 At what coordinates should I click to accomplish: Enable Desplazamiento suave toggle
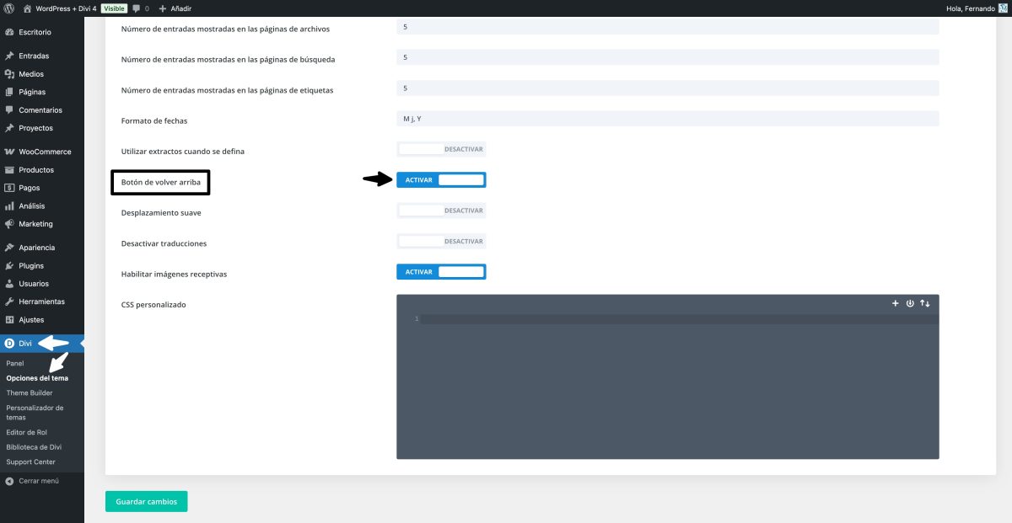441,211
